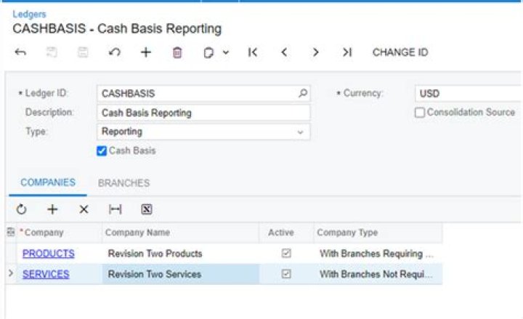Open the PRODUCTS company link

click(x=48, y=254)
